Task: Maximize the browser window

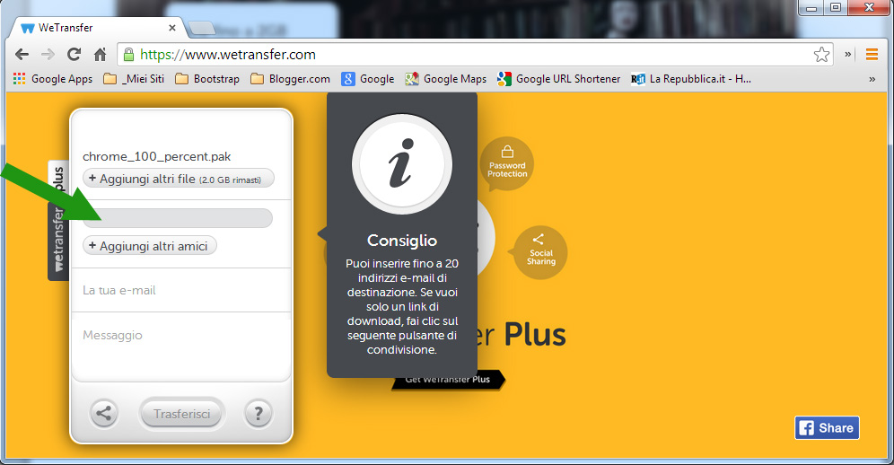Action: point(836,8)
